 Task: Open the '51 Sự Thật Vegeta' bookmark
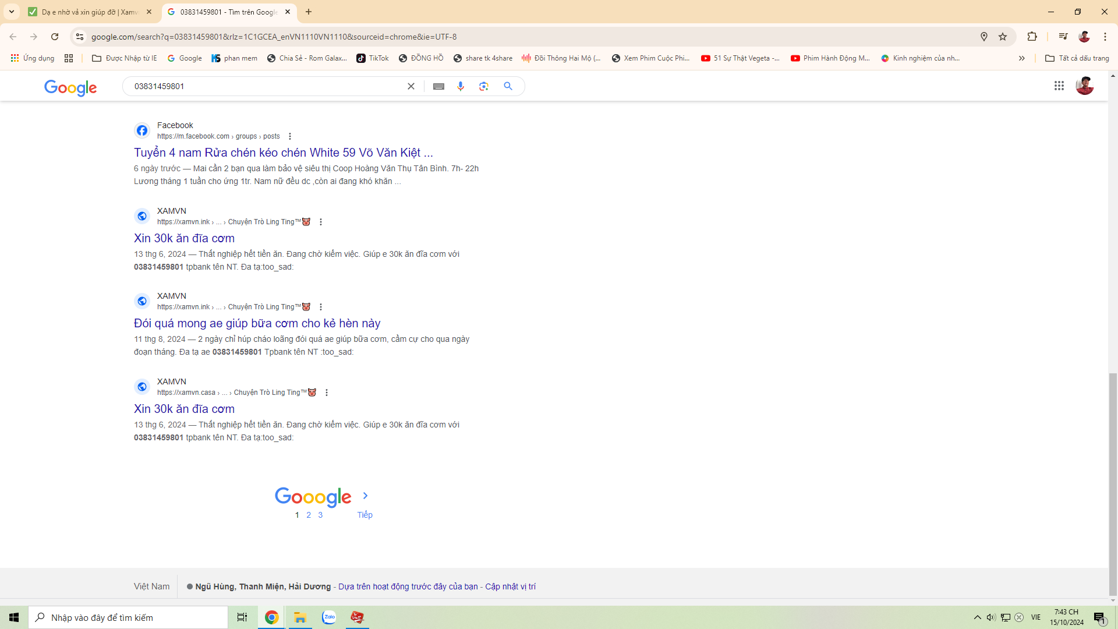741,58
